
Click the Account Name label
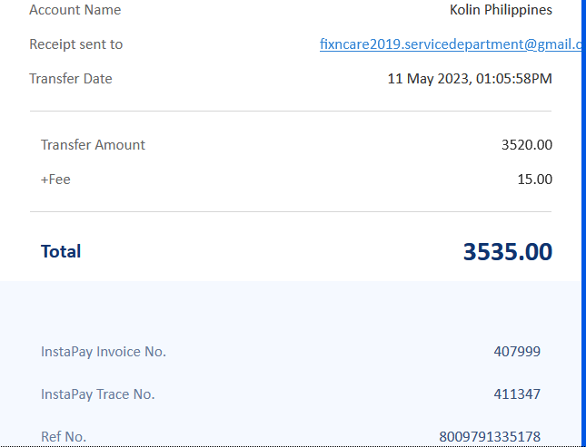[74, 10]
